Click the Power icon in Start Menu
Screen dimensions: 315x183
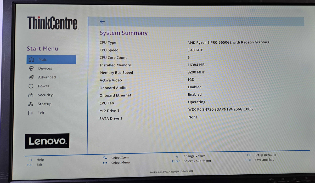click(x=31, y=86)
